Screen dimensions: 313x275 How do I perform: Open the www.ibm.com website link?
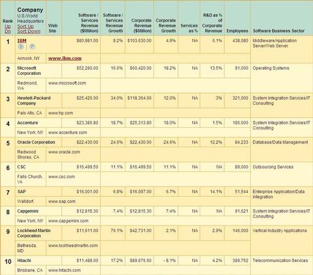pos(65,58)
